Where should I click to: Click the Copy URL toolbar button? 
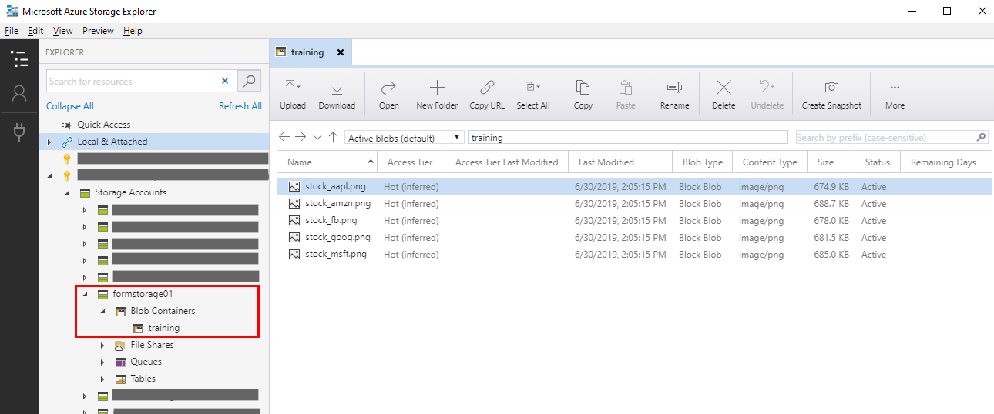487,95
